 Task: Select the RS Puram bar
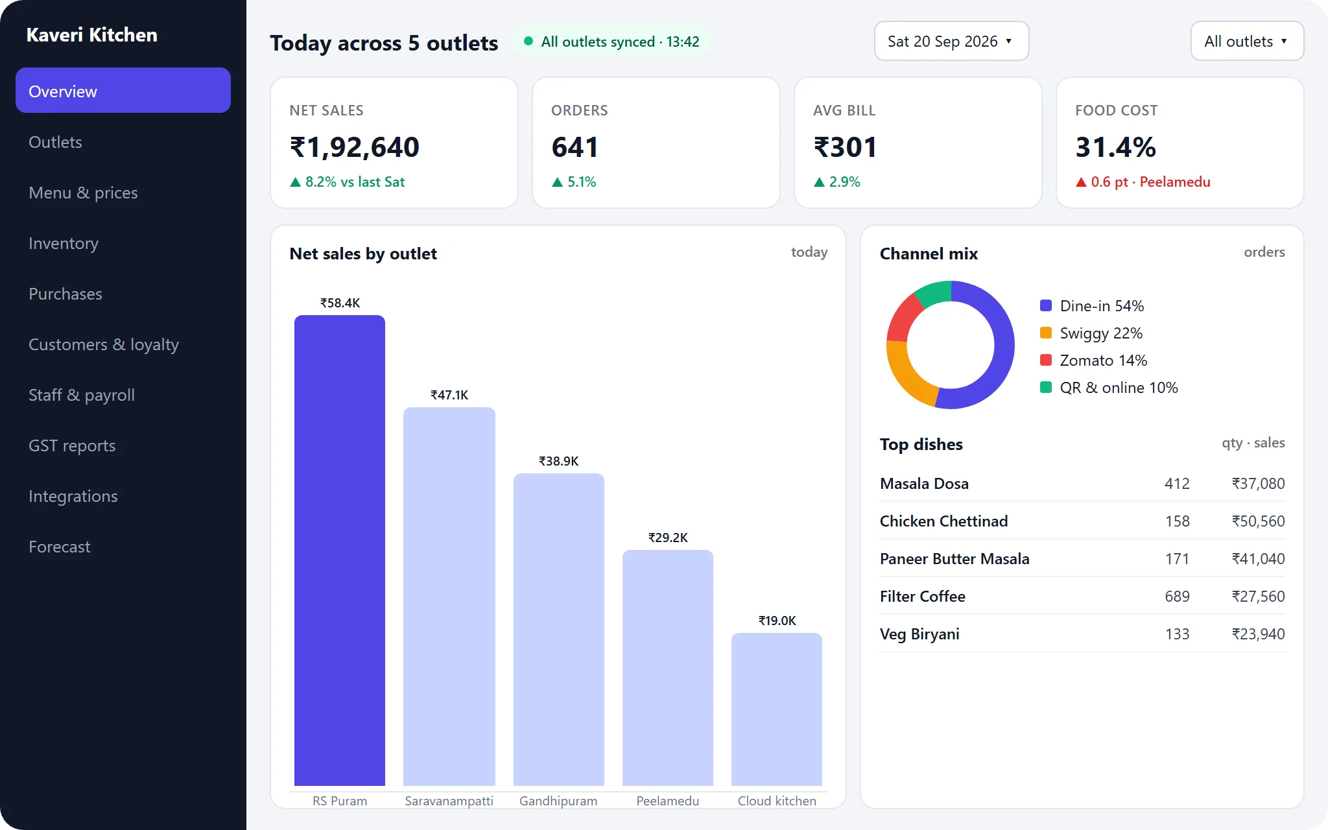click(x=340, y=551)
